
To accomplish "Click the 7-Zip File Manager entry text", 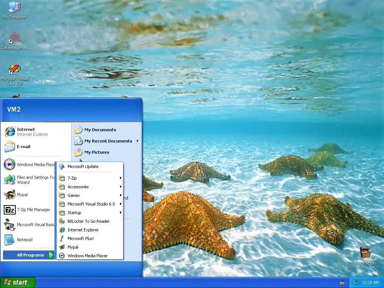I will pos(33,210).
